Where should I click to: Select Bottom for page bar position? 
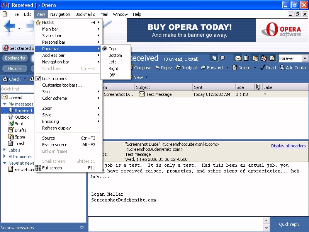(115, 55)
